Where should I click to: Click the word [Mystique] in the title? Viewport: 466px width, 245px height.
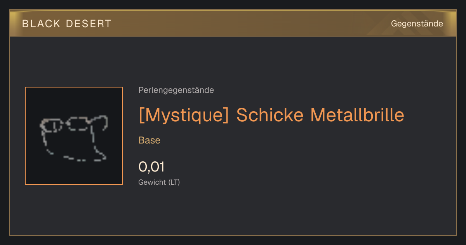pos(184,115)
